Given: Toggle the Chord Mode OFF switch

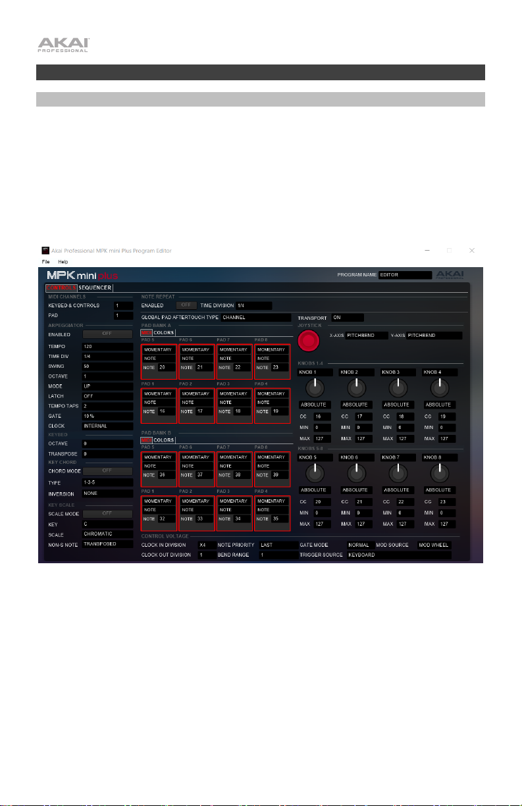Looking at the screenshot, I should (x=107, y=470).
